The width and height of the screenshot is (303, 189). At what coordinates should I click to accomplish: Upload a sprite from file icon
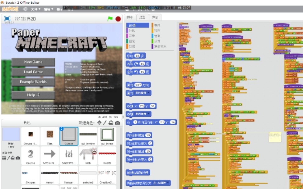(x=111, y=123)
